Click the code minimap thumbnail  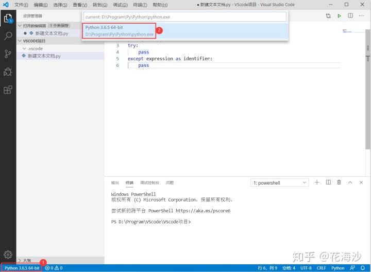pyautogui.click(x=347, y=31)
